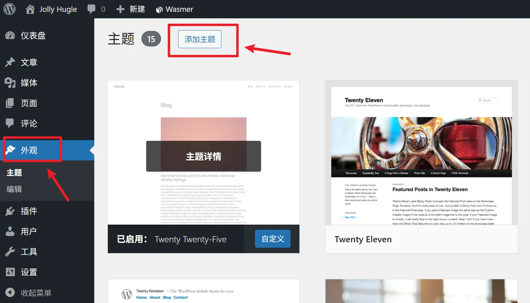
Task: Click the 文章 pushpin icon
Action: pyautogui.click(x=10, y=62)
